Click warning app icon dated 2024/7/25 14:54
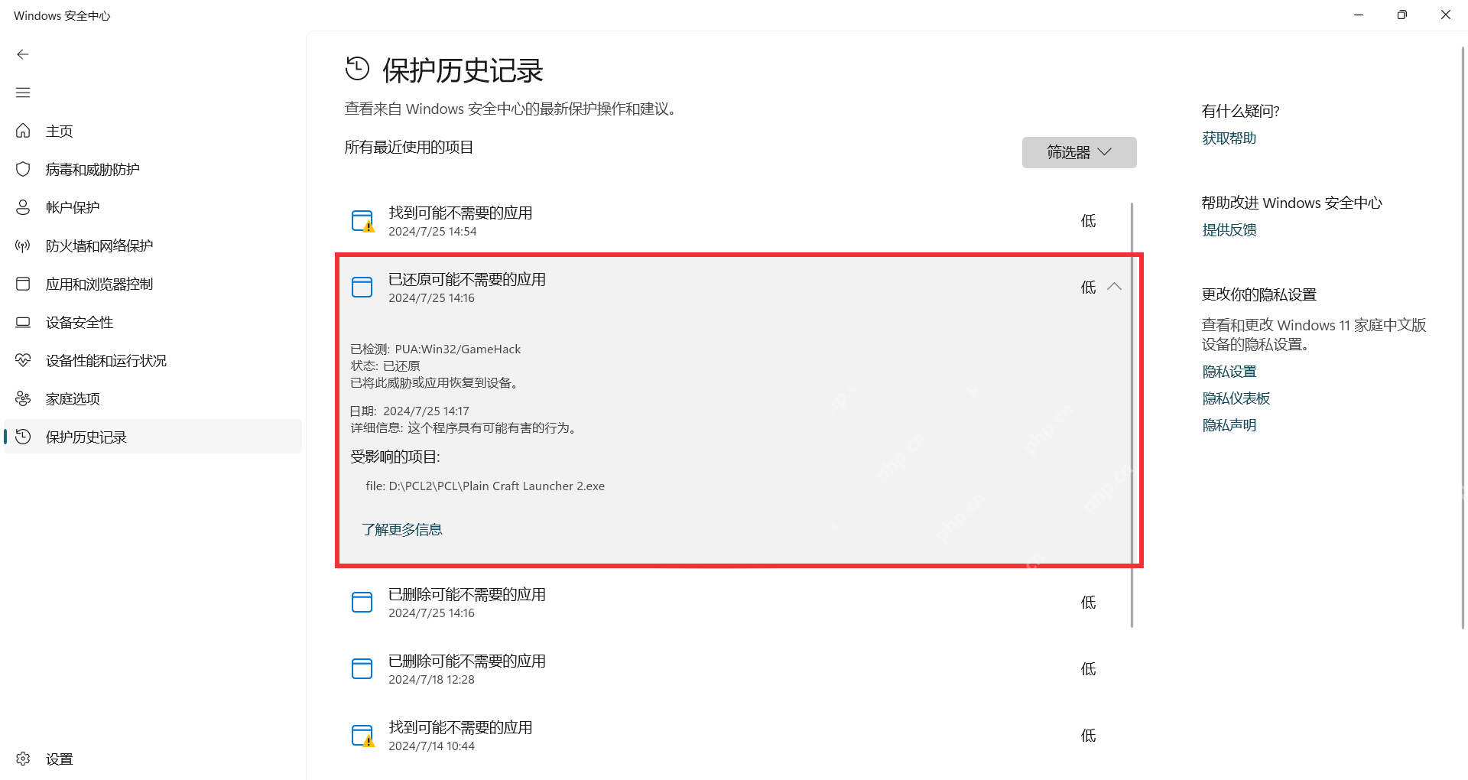This screenshot has height=780, width=1468. [362, 221]
